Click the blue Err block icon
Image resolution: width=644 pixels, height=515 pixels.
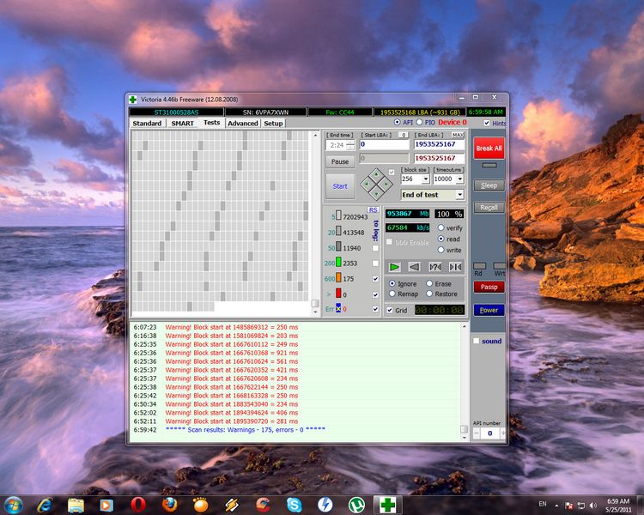[x=338, y=308]
